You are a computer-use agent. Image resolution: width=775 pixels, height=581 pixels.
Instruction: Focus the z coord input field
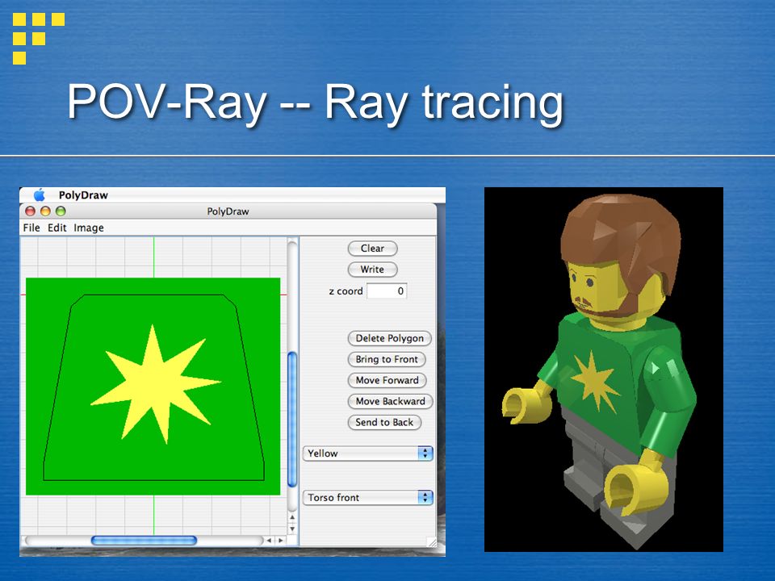[387, 291]
